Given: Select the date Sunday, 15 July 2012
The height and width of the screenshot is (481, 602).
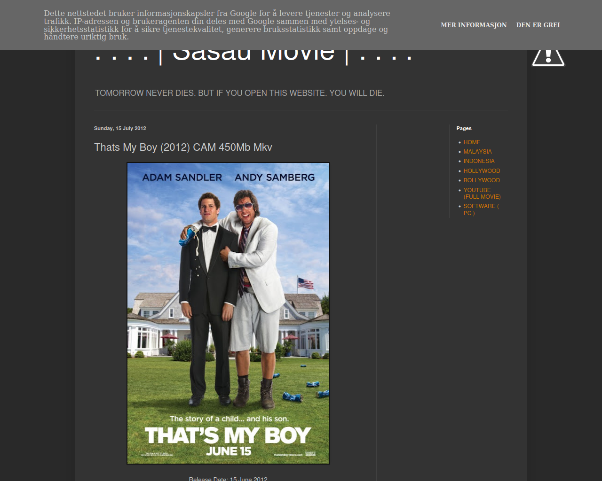Looking at the screenshot, I should point(120,128).
